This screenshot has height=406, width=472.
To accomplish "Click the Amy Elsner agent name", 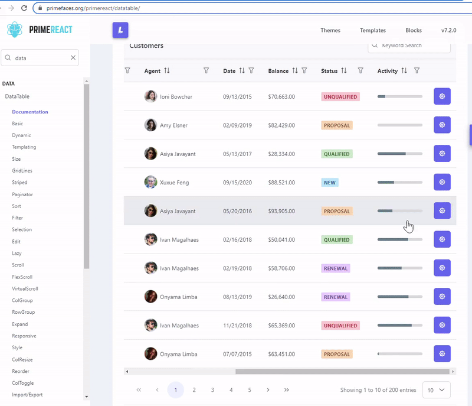I will [x=173, y=125].
